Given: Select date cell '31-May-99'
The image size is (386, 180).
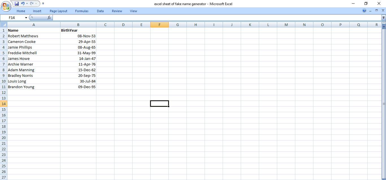Looking at the screenshot, I should (x=78, y=53).
